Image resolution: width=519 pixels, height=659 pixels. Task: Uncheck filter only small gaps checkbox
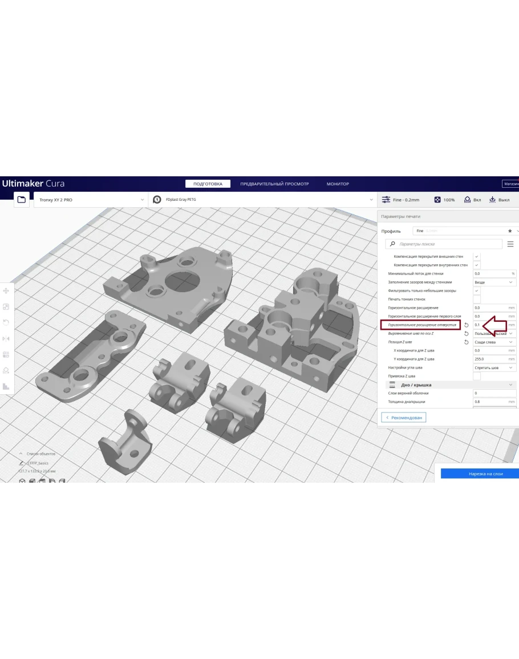[x=477, y=291]
